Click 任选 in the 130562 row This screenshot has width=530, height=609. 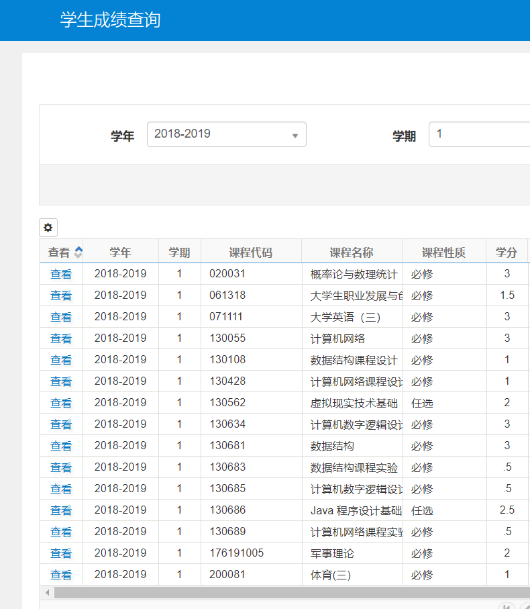point(422,403)
